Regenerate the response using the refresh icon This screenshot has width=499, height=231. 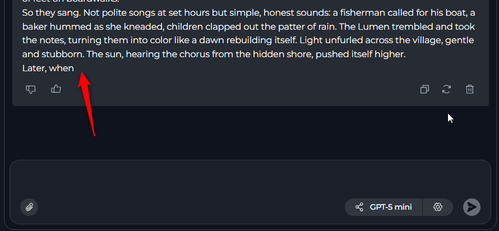click(447, 89)
